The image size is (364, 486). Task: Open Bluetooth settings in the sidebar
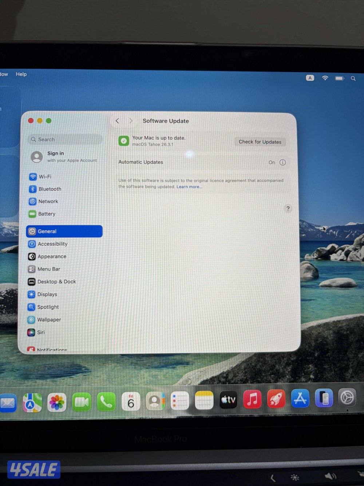[x=50, y=189]
